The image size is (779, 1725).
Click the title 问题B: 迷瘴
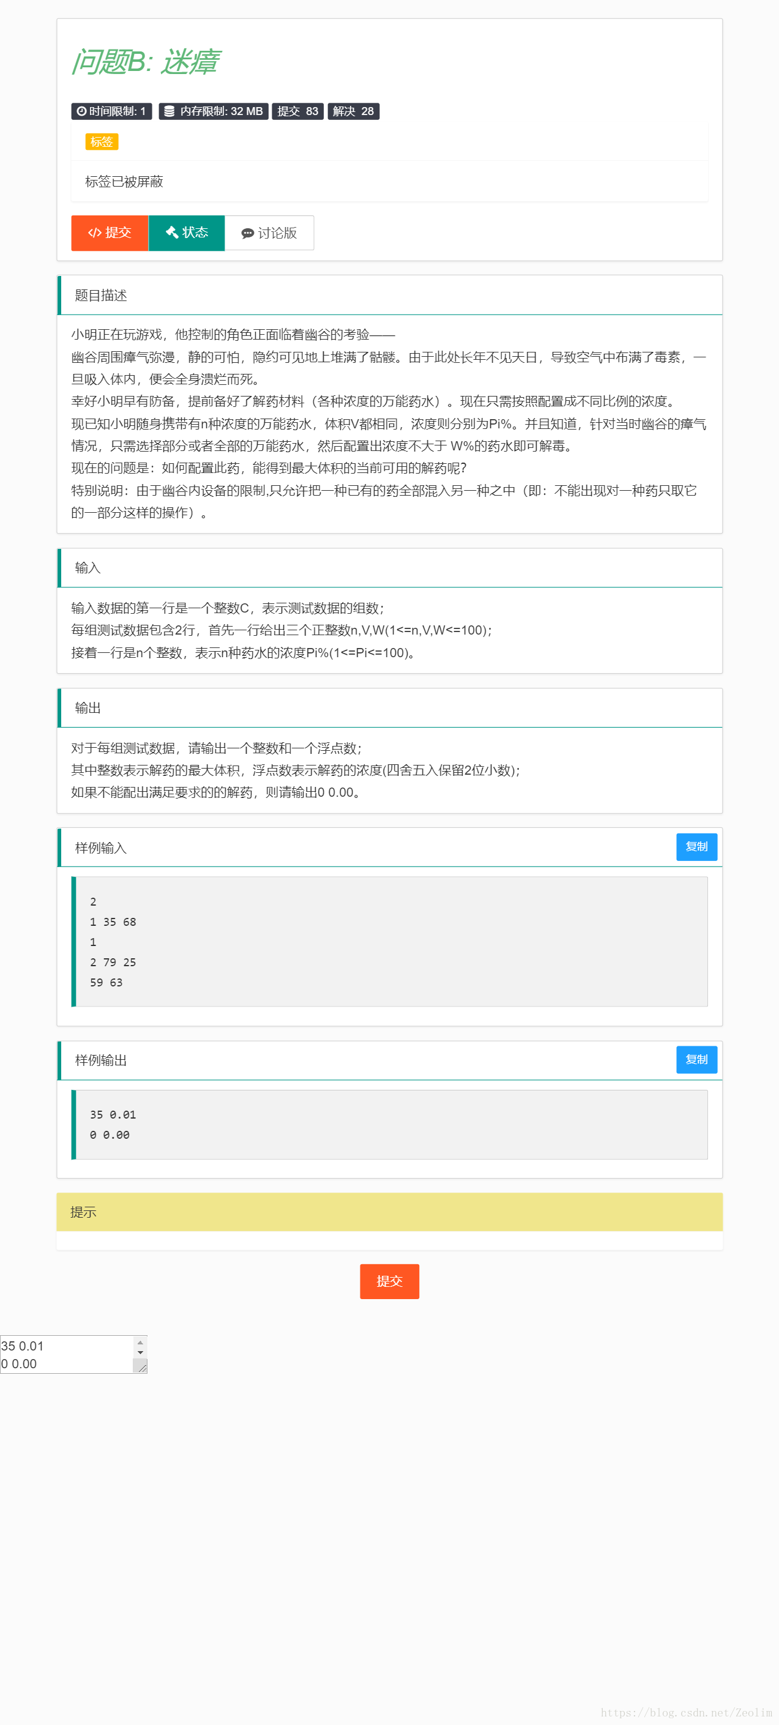click(x=146, y=62)
